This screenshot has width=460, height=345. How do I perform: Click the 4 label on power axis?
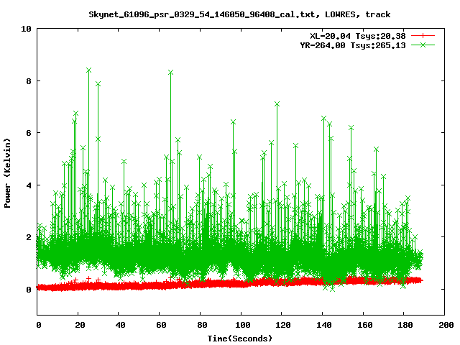(x=28, y=185)
